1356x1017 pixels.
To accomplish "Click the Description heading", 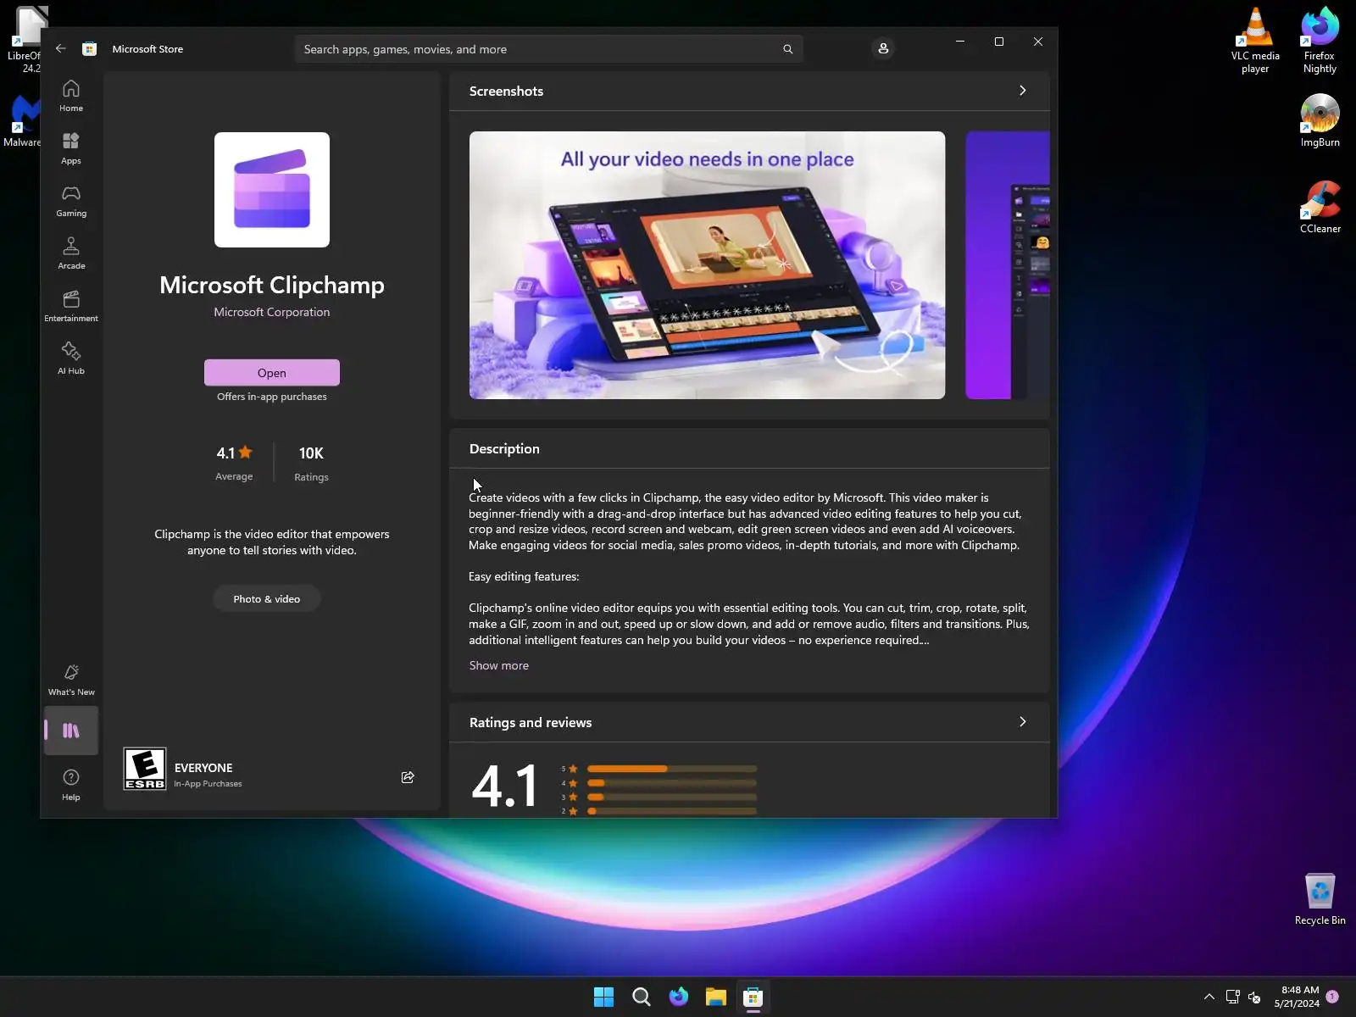I will click(x=504, y=448).
